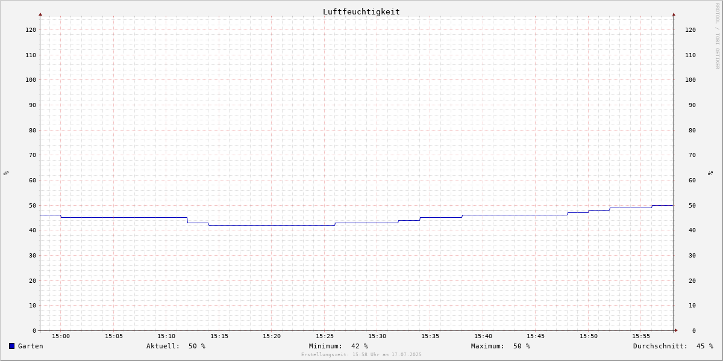This screenshot has height=361, width=723.
Task: Click the 30 label on the right axis
Action: coord(692,255)
